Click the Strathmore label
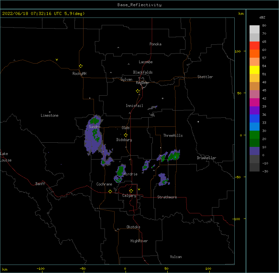279x273 pixels. point(167,197)
